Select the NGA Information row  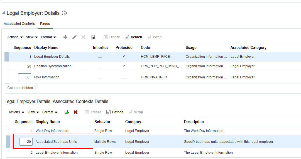point(153,77)
